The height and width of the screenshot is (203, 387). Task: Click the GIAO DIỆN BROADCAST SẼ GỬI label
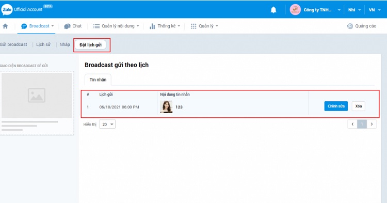(x=24, y=66)
